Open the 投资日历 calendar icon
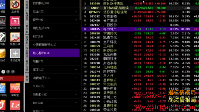Screen dimensions: 199x112 [15, 21]
